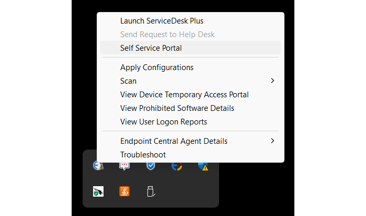Click the chat bubble tray icon

pos(124,166)
